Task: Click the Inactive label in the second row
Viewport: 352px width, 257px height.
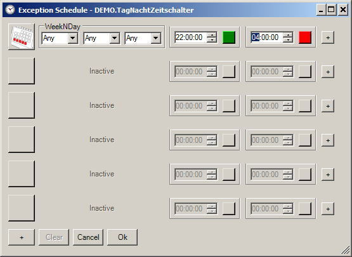Action: [102, 71]
